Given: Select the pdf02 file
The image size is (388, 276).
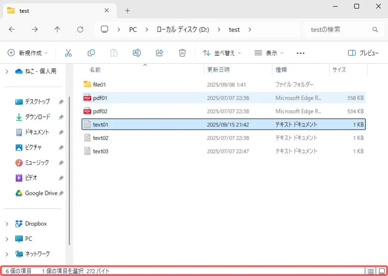Looking at the screenshot, I should [101, 111].
